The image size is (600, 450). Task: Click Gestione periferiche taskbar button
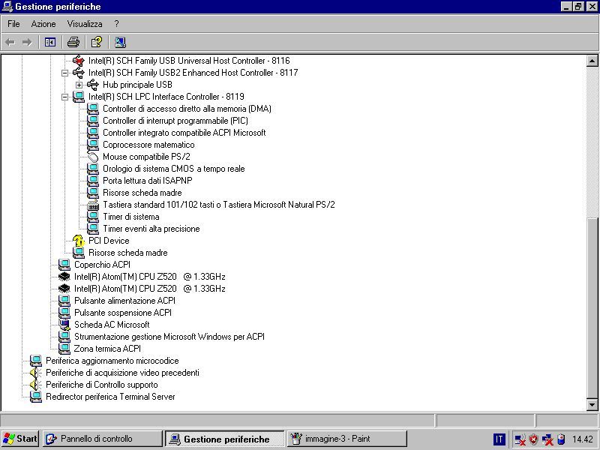click(224, 439)
